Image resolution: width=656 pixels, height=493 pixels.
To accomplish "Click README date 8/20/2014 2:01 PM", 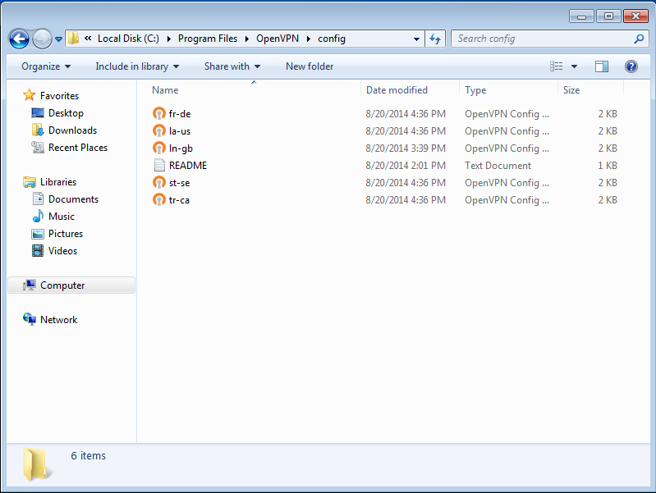I will (x=406, y=166).
